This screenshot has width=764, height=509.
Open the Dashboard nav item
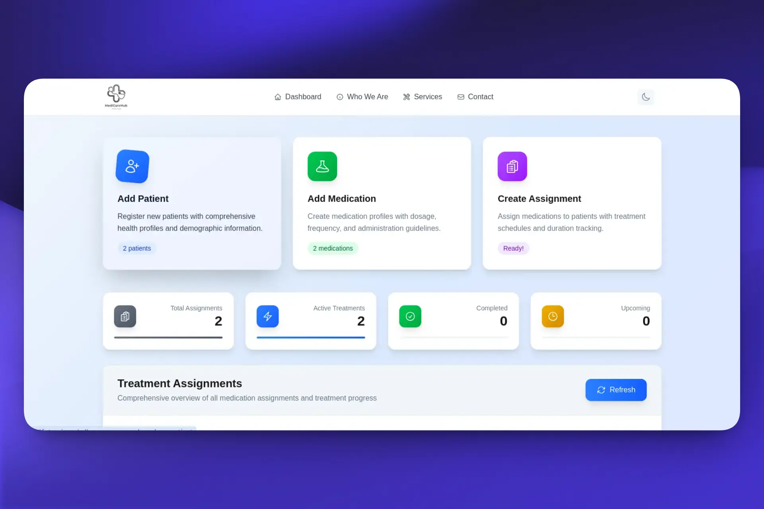coord(298,97)
